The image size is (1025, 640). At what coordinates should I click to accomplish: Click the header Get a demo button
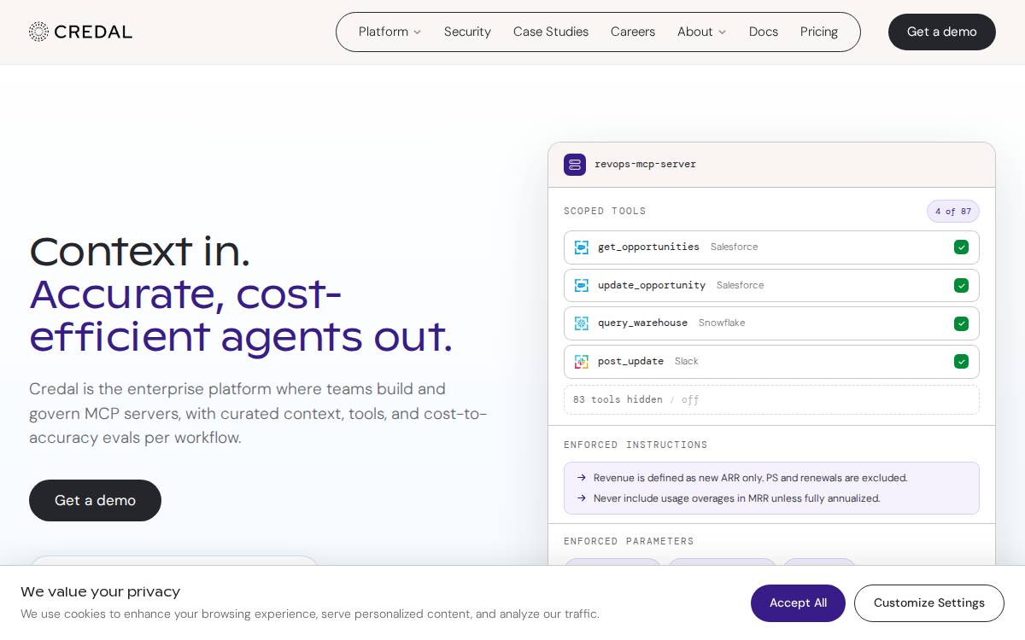pyautogui.click(x=942, y=32)
